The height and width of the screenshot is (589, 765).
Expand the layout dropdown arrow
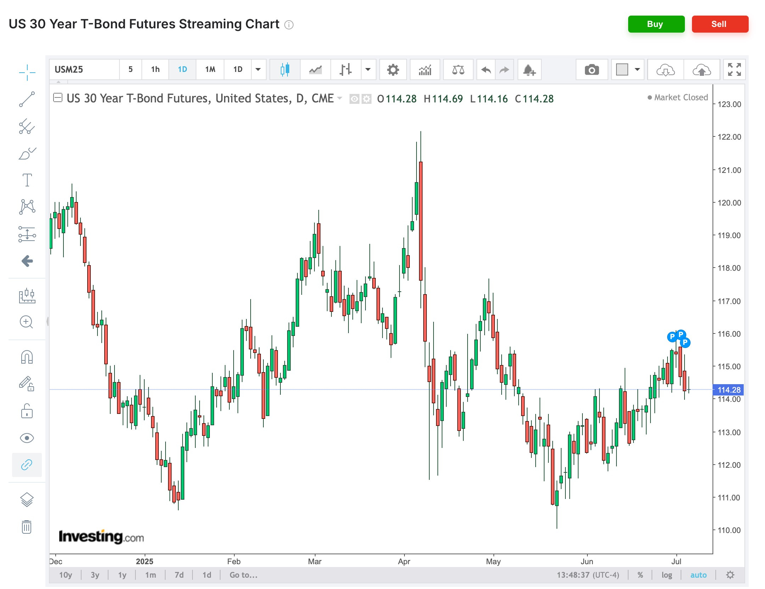pyautogui.click(x=637, y=69)
